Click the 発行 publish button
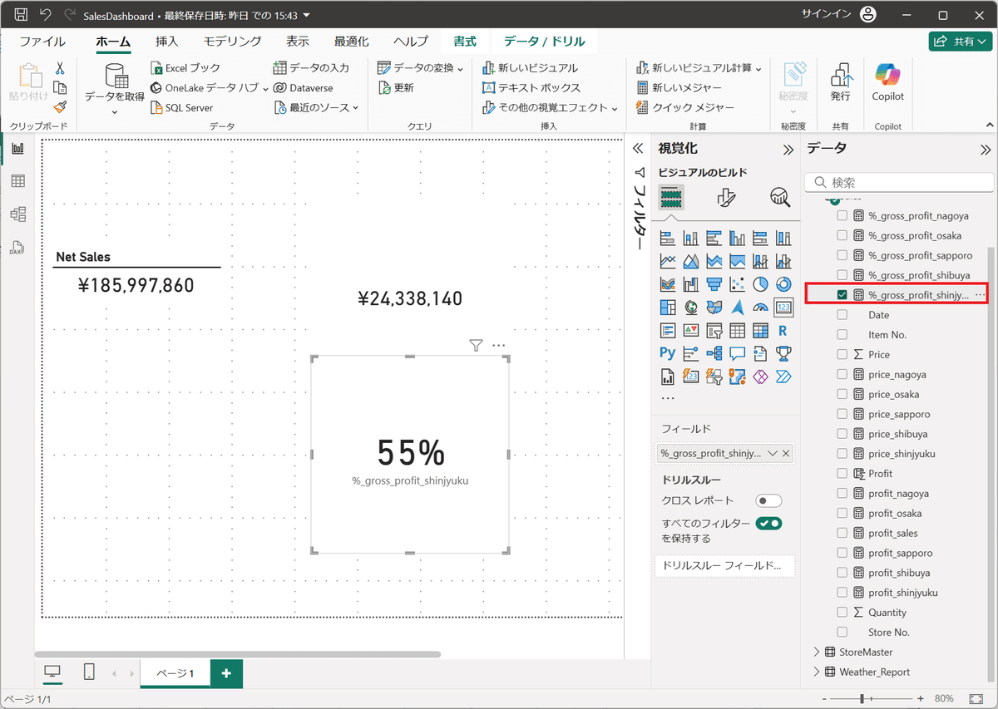 [x=840, y=83]
